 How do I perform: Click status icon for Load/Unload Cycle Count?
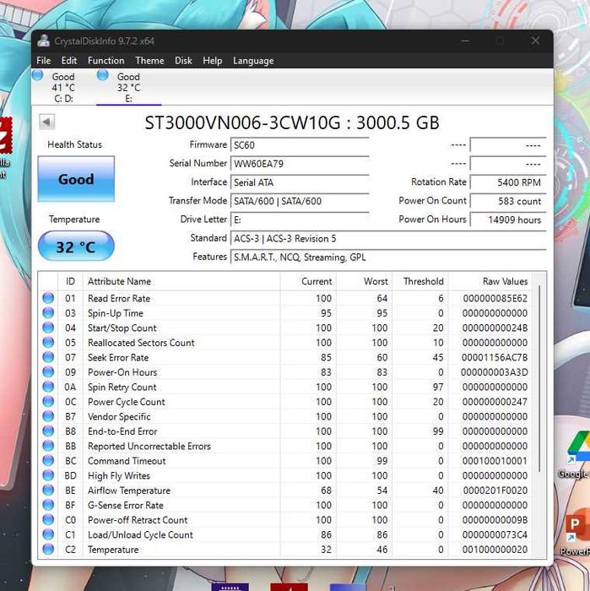pos(48,534)
